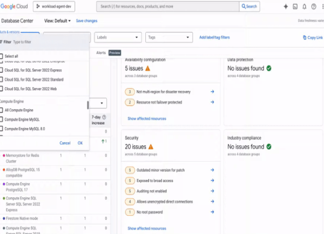The width and height of the screenshot is (324, 234).
Task: Click green checkmark in Industry compliance card
Action: [269, 147]
